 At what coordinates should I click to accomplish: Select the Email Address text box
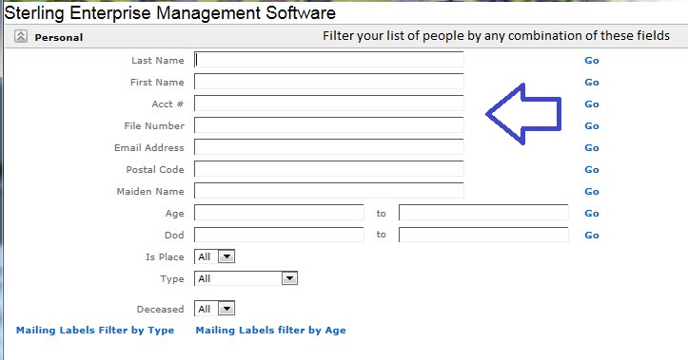(x=329, y=147)
